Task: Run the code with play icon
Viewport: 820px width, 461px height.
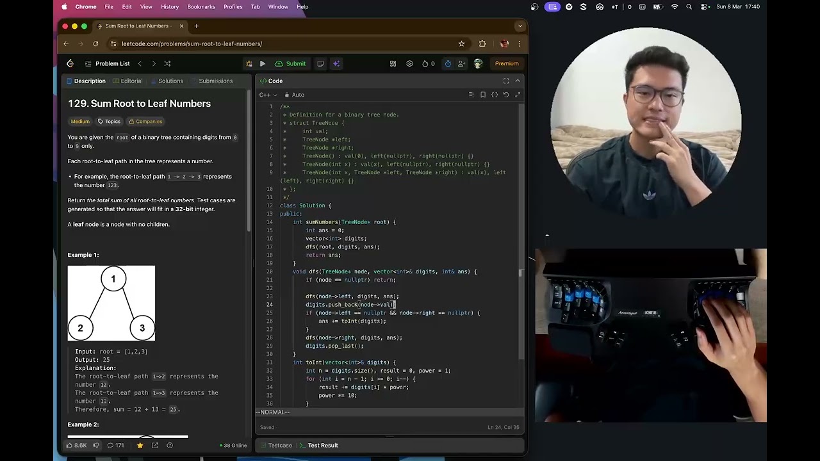Action: pyautogui.click(x=263, y=63)
